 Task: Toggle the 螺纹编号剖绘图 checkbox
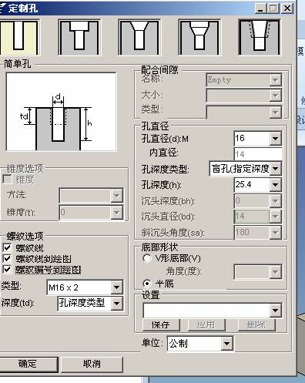[7, 270]
